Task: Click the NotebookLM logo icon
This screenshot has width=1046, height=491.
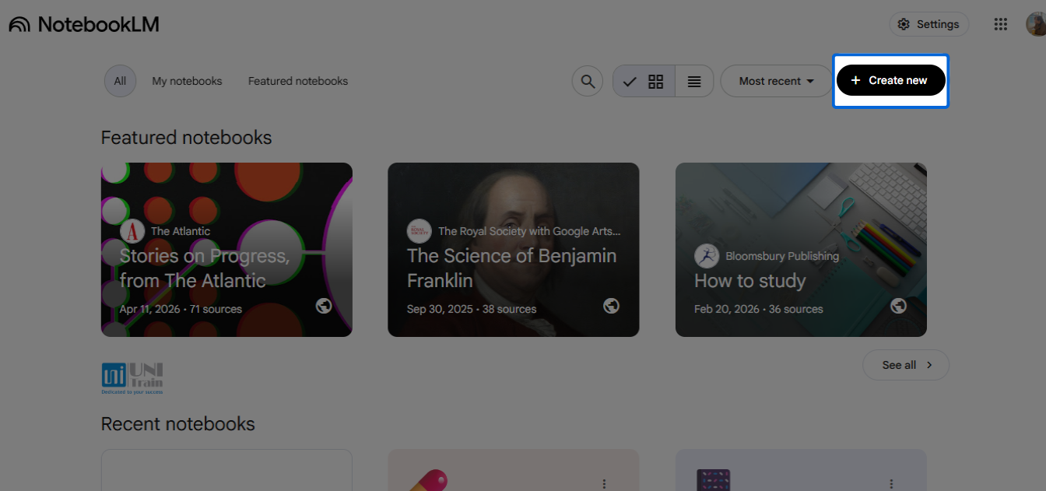Action: [19, 24]
